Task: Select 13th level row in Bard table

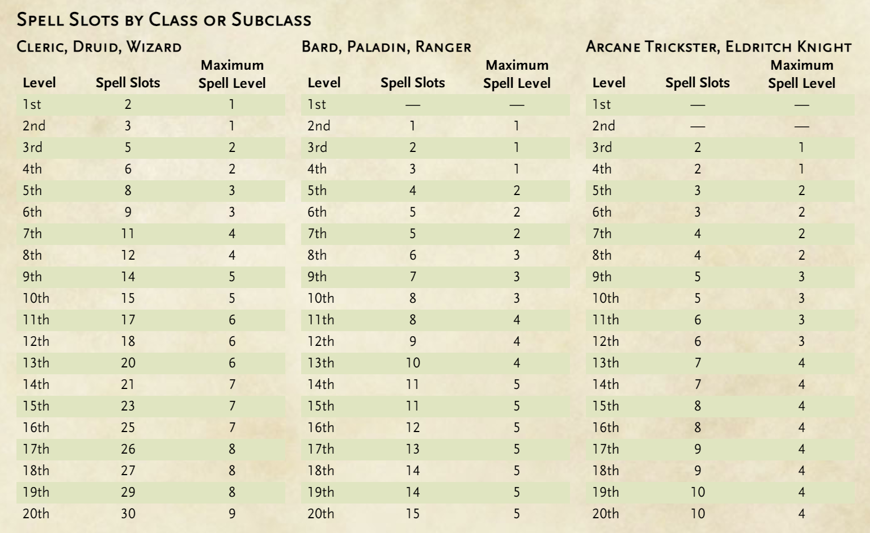Action: point(435,363)
